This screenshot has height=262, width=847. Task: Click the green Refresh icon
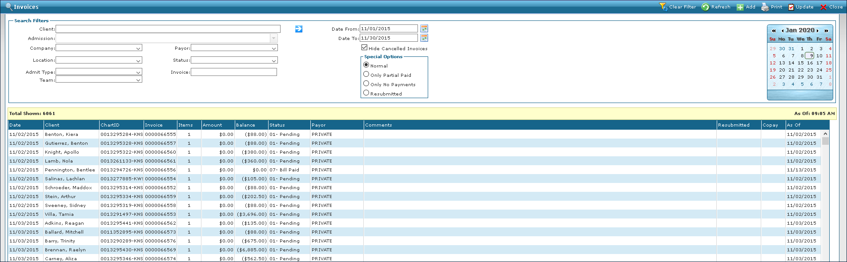[x=705, y=7]
